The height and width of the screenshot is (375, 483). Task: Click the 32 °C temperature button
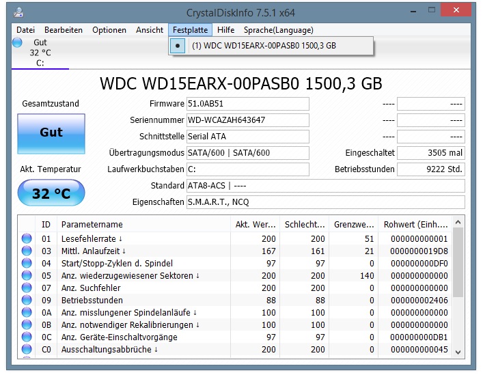click(x=51, y=193)
